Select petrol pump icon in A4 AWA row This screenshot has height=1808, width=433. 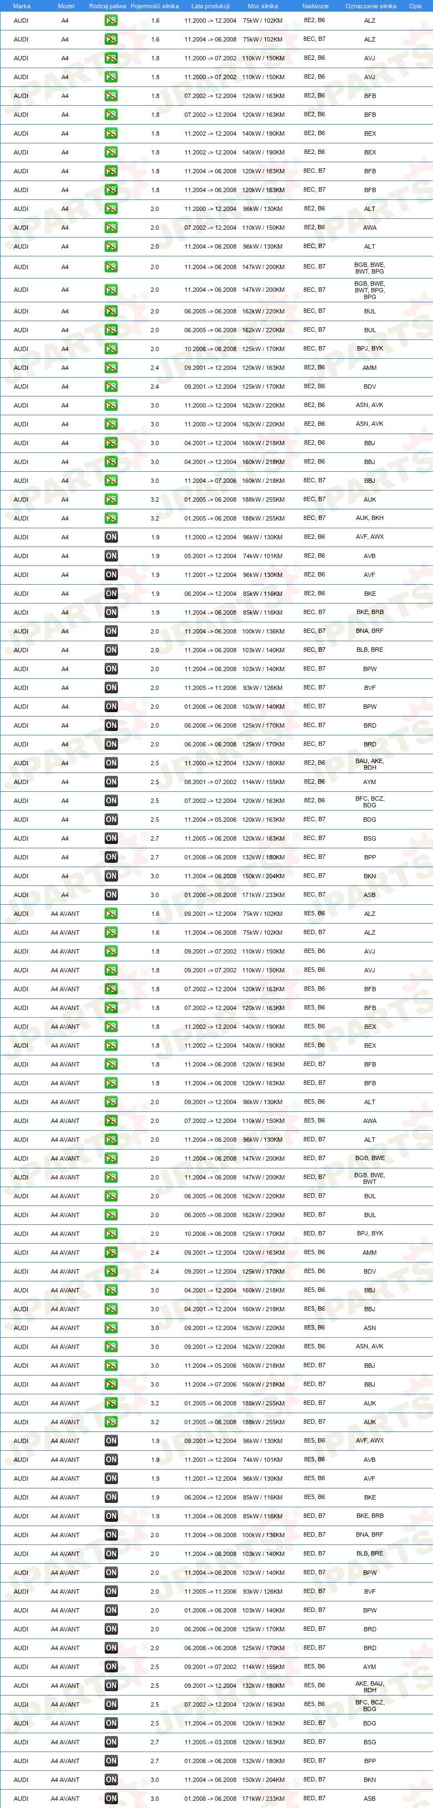111,228
